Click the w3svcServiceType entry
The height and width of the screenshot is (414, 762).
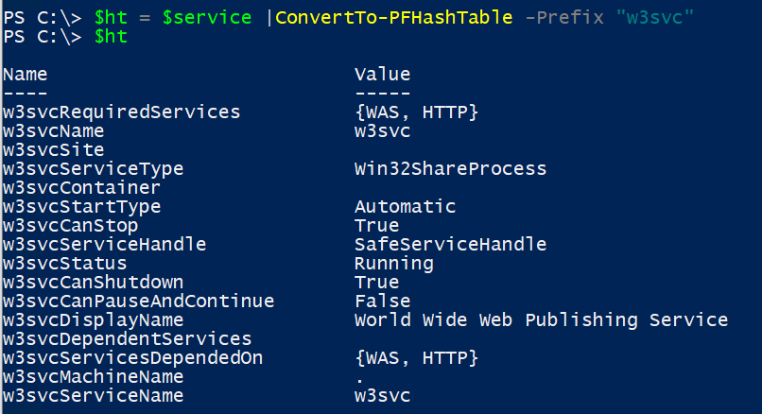click(94, 169)
